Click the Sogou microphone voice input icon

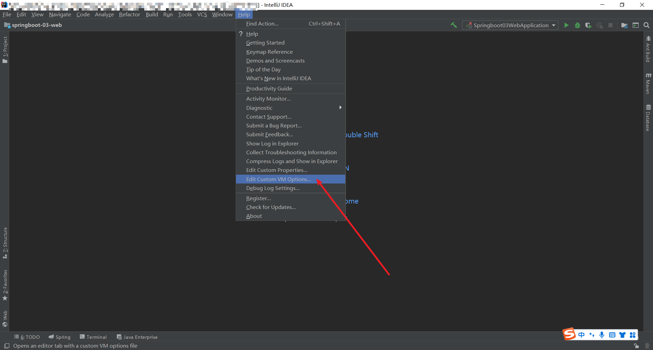click(602, 335)
